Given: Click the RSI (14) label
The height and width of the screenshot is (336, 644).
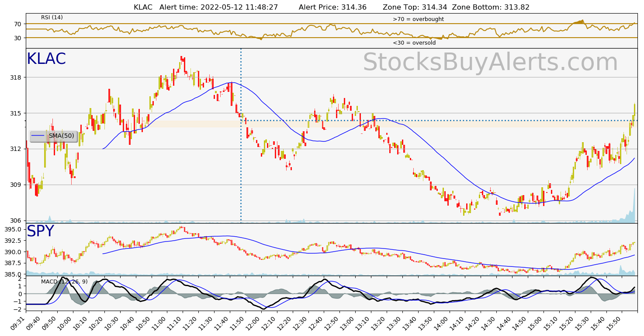Looking at the screenshot, I should point(52,17).
